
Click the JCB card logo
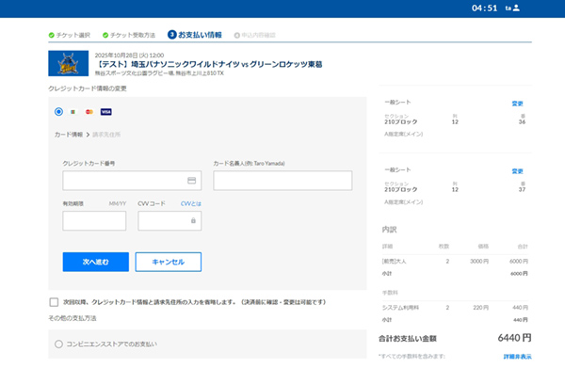point(73,112)
